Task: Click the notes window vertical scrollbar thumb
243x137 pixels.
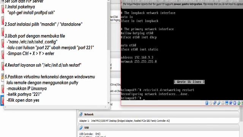Action: (x=109, y=26)
